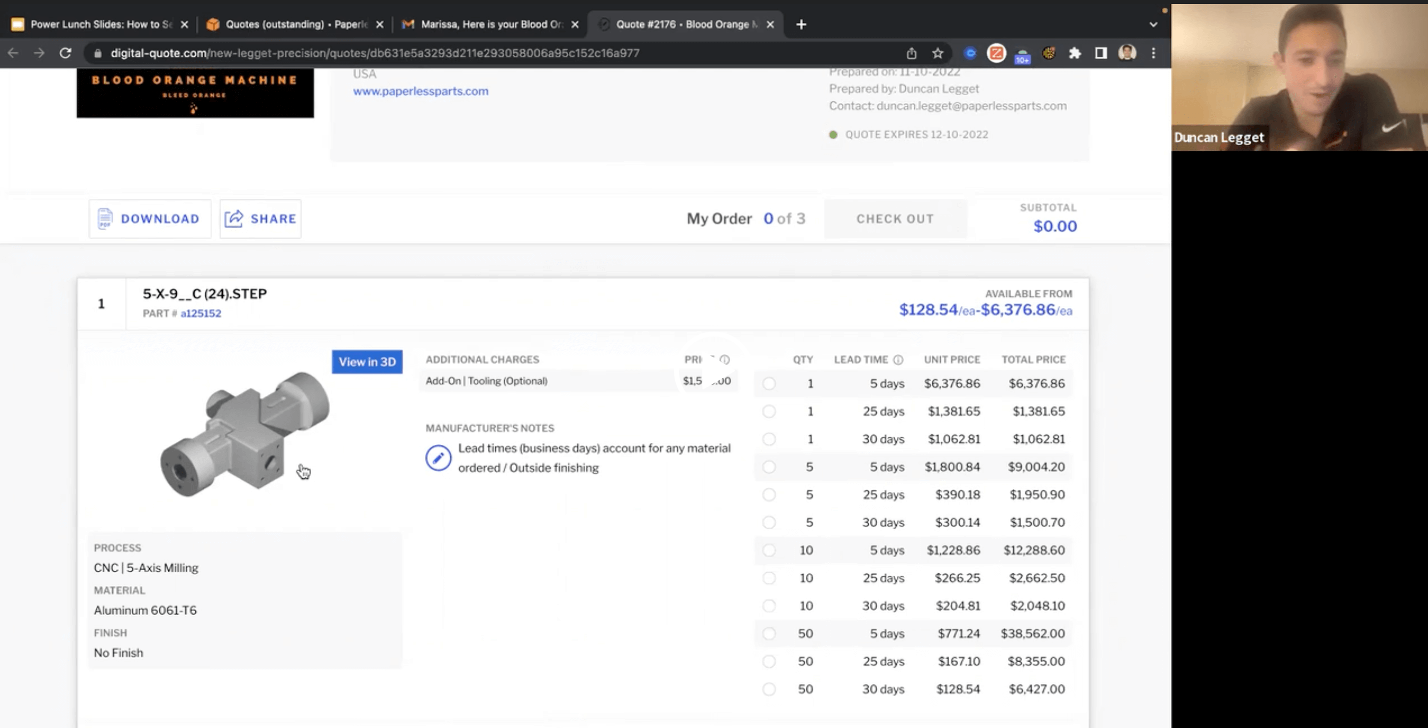Close the Quote #2176 tab
Viewport: 1428px width, 728px height.
click(x=770, y=24)
